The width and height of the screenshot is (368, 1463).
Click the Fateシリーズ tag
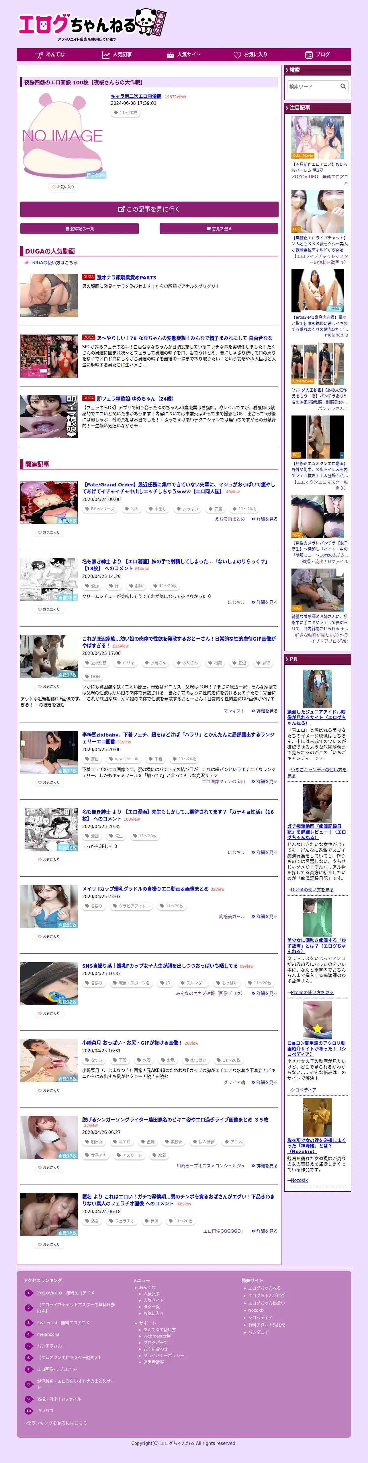(100, 509)
